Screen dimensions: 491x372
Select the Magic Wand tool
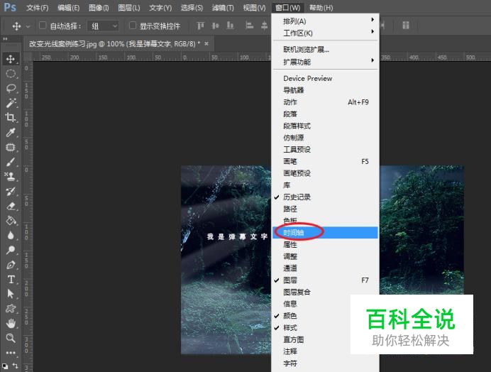[x=11, y=103]
